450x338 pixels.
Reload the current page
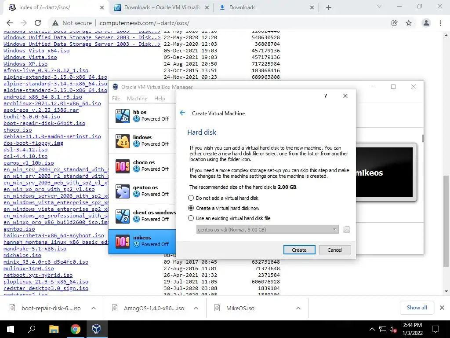[38, 23]
